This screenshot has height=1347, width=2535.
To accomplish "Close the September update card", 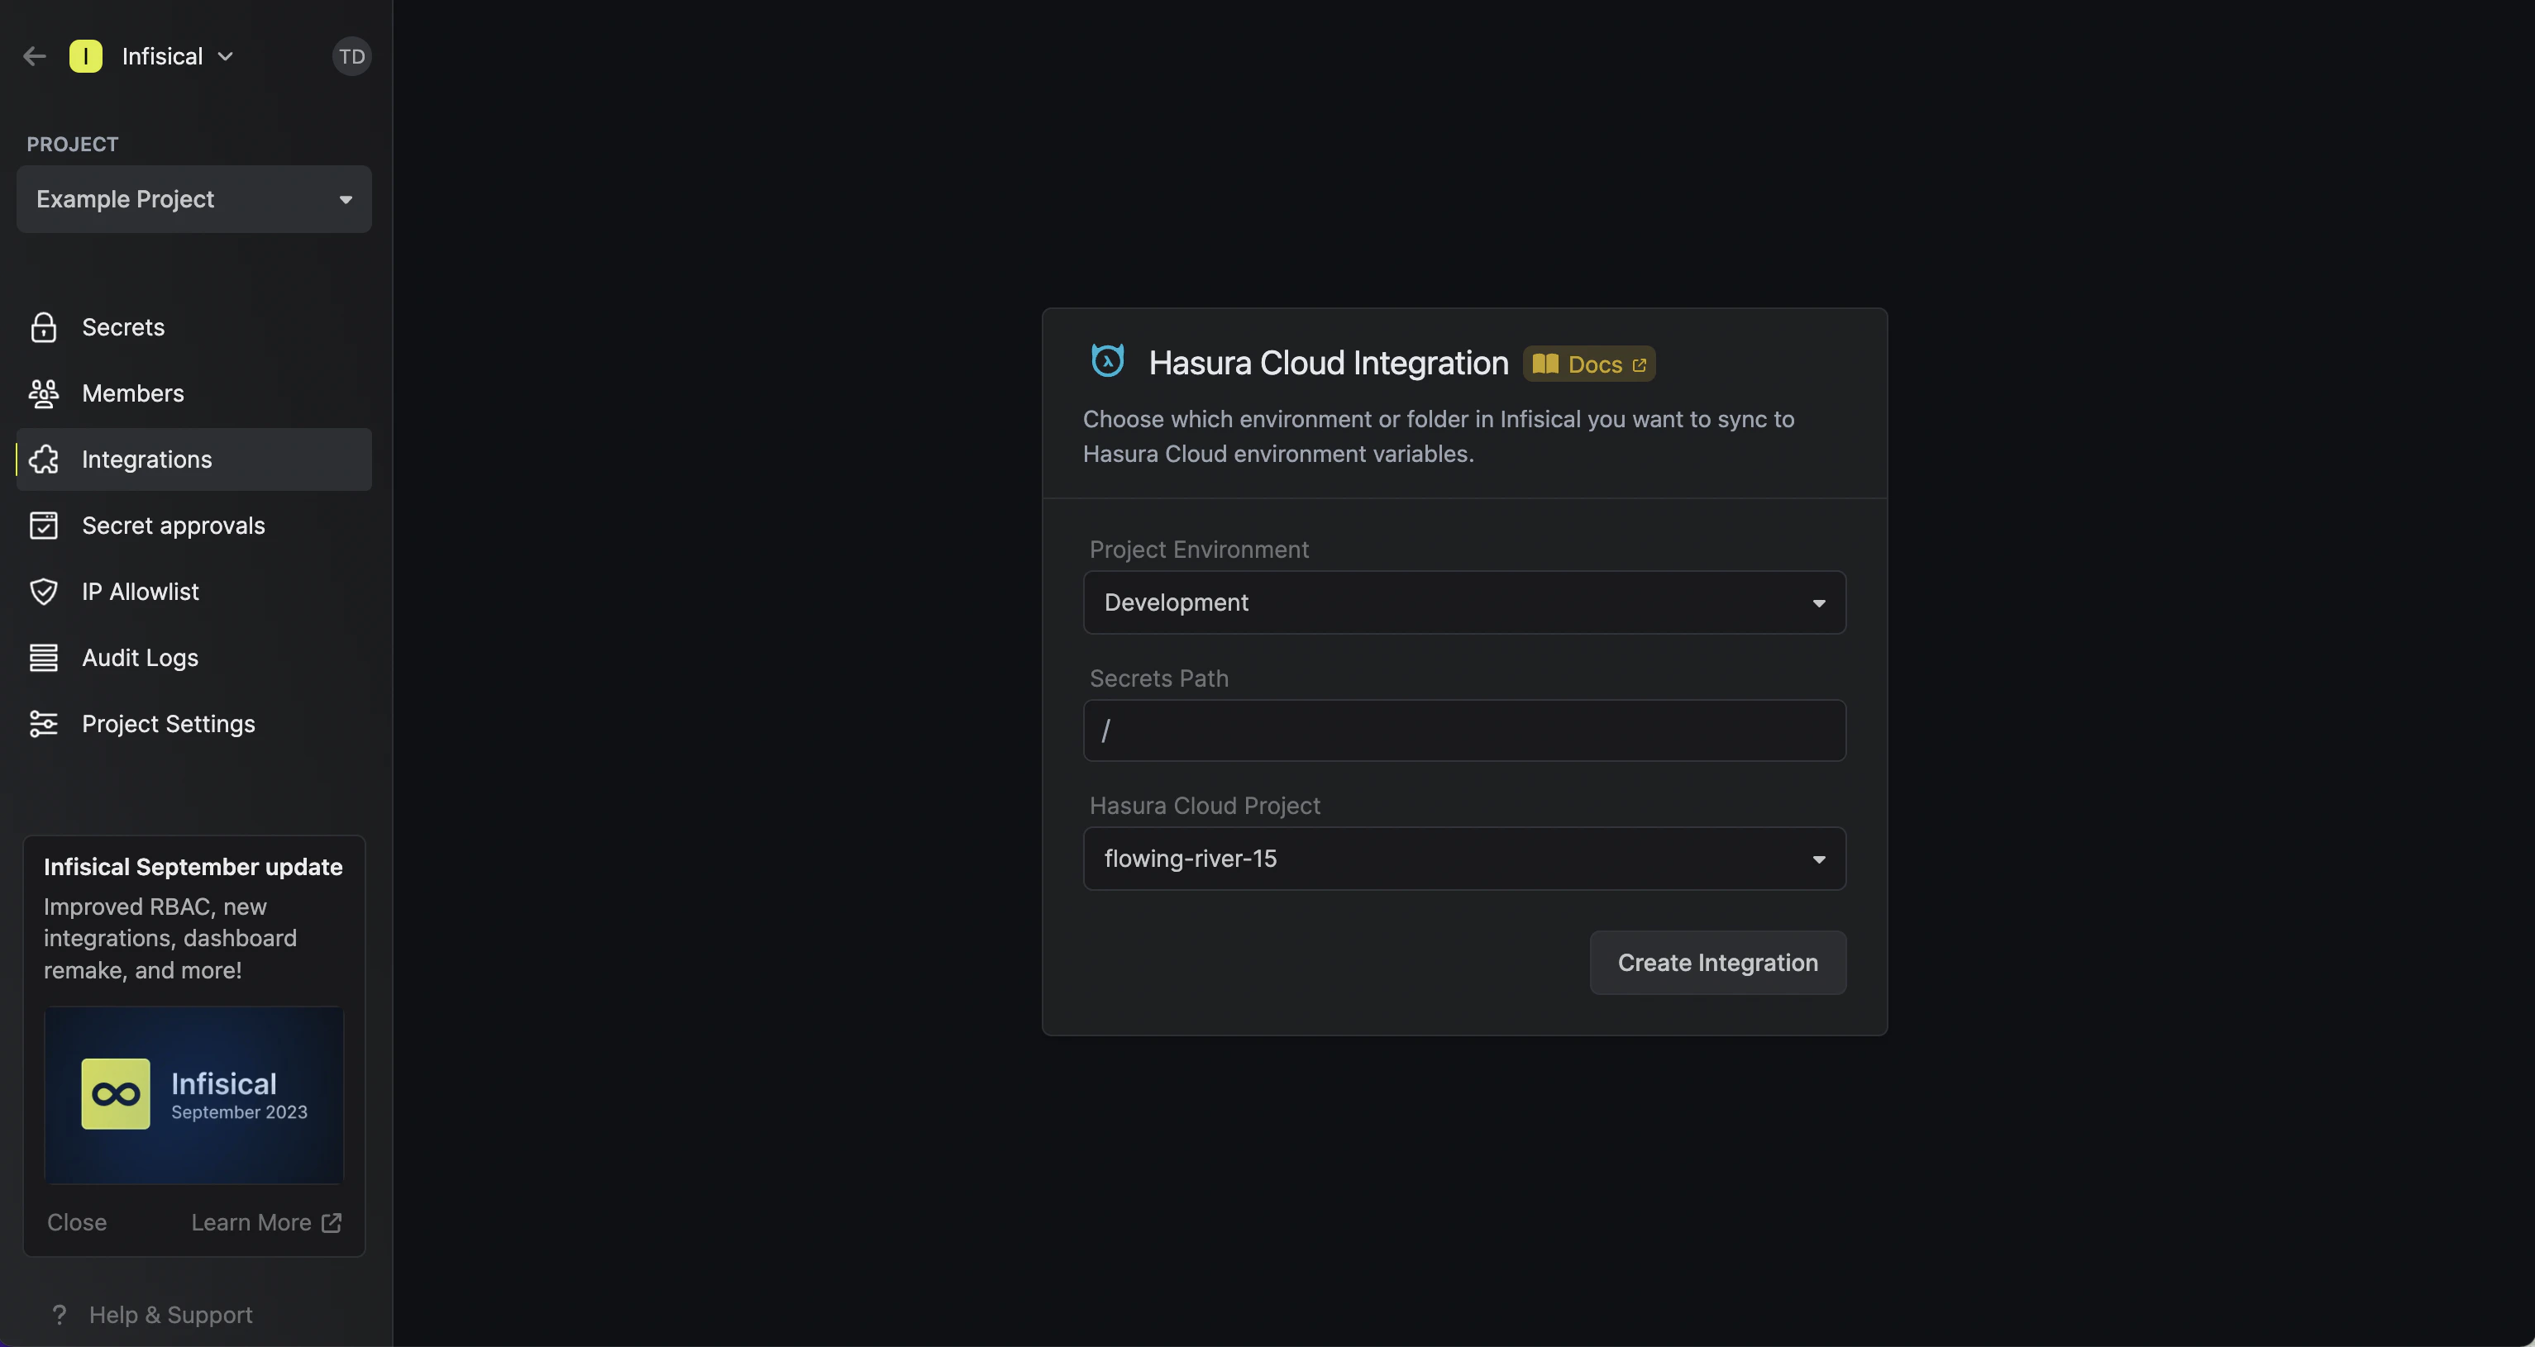I will (x=77, y=1222).
